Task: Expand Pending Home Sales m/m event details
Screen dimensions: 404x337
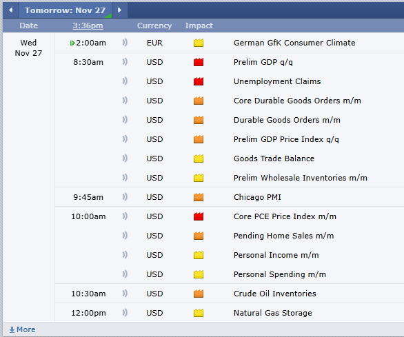Action: [x=283, y=236]
